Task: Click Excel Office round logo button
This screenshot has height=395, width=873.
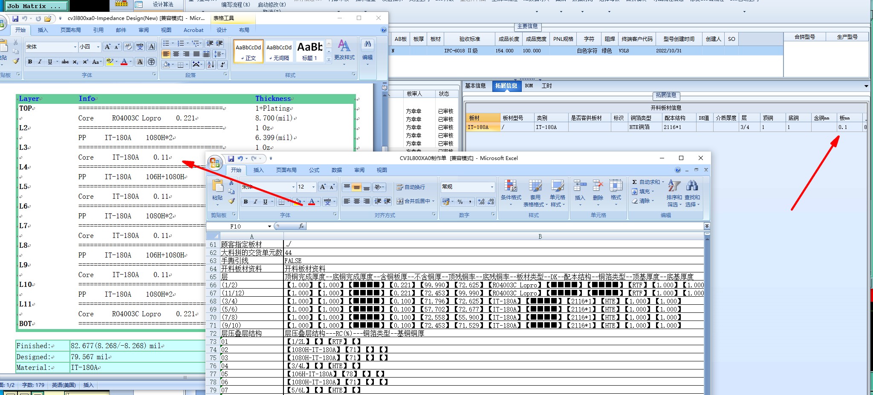Action: 215,163
